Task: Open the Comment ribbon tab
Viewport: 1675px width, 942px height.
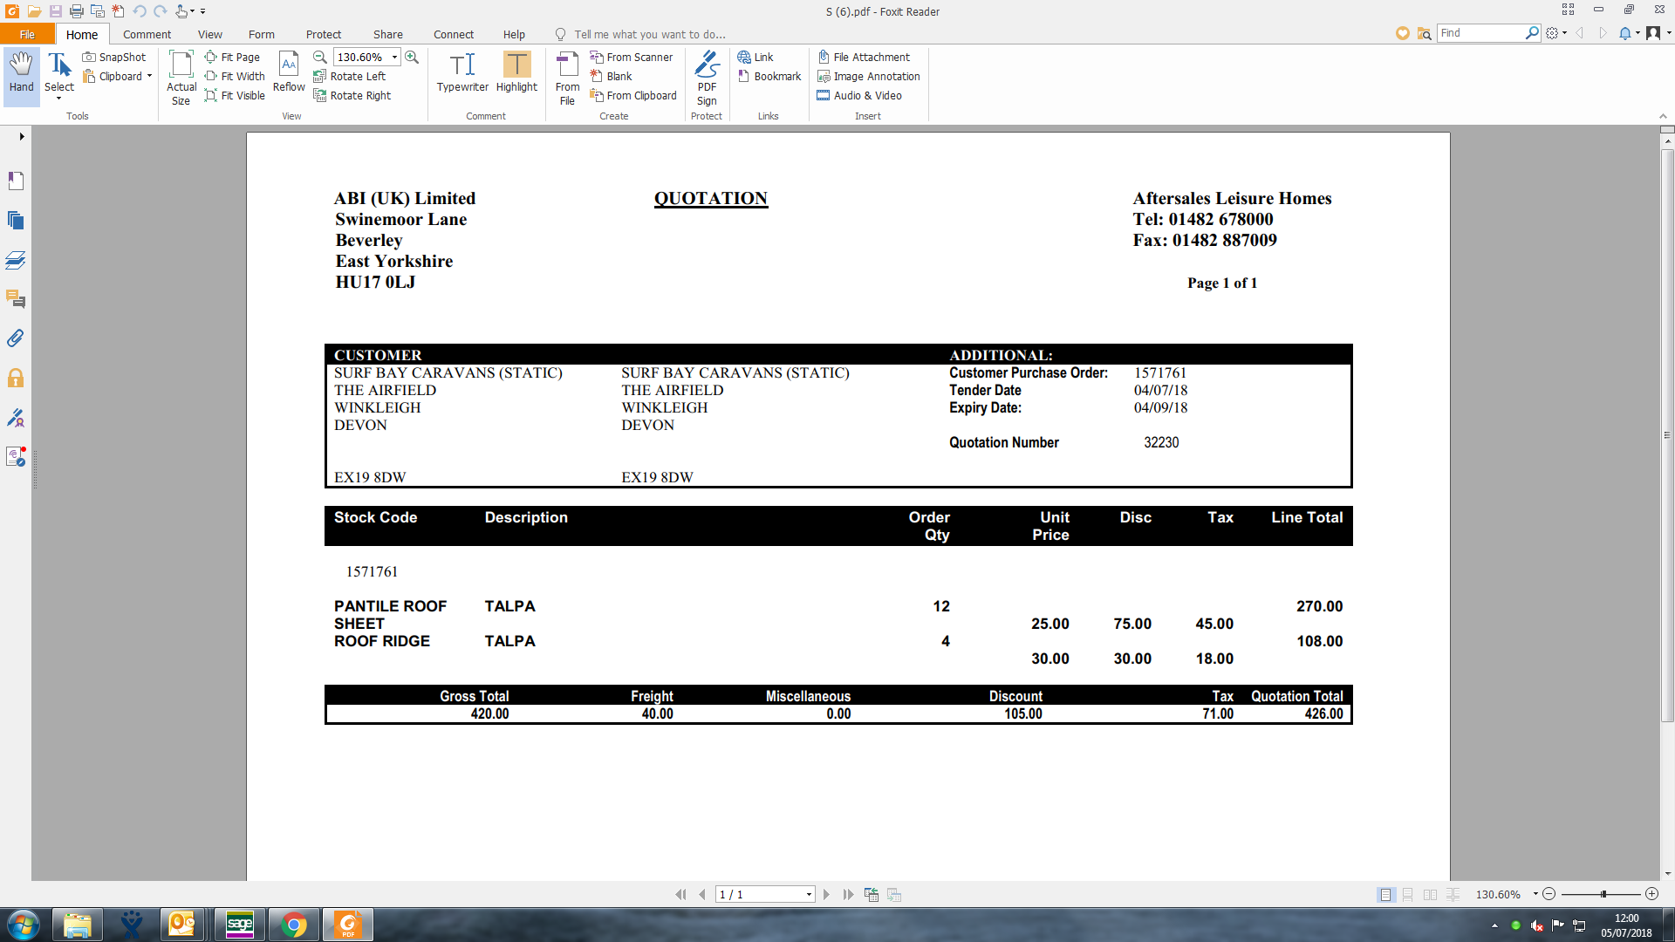Action: pos(147,34)
